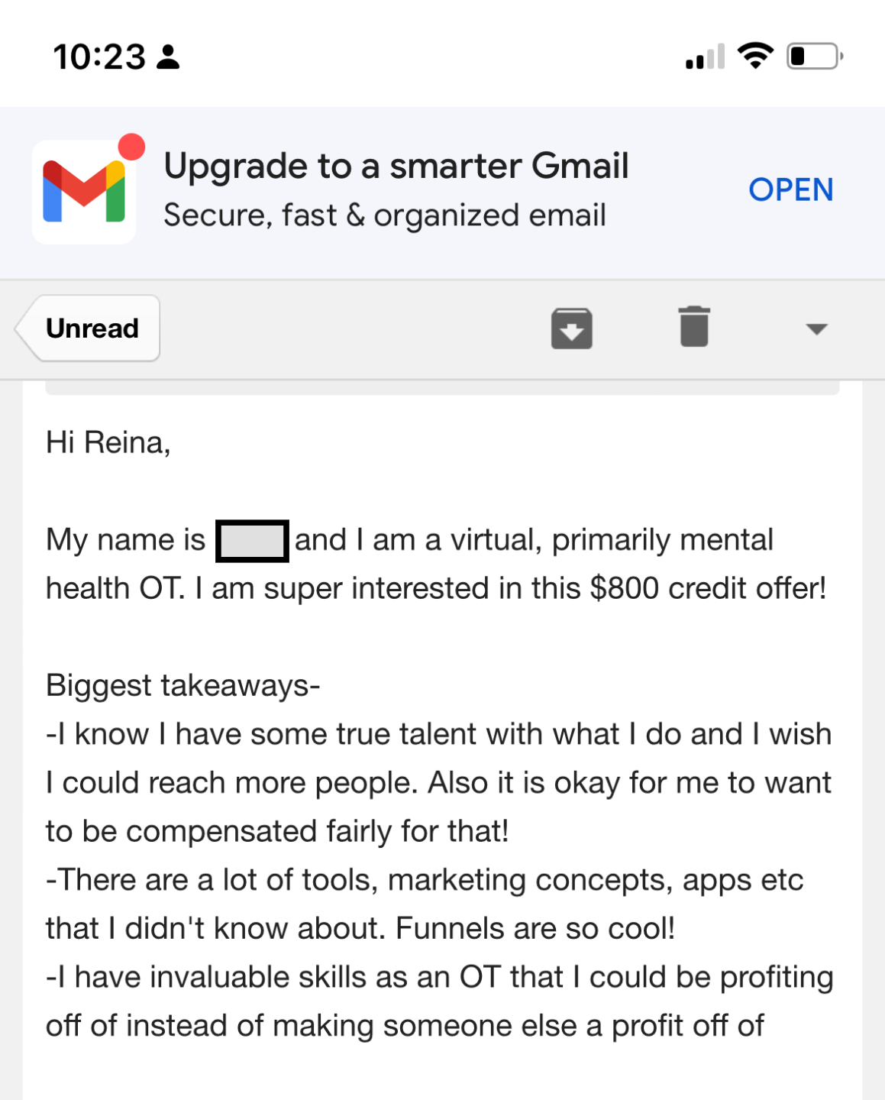Tap the cellular signal bars icon
Screen dimensions: 885x1100
click(x=705, y=57)
